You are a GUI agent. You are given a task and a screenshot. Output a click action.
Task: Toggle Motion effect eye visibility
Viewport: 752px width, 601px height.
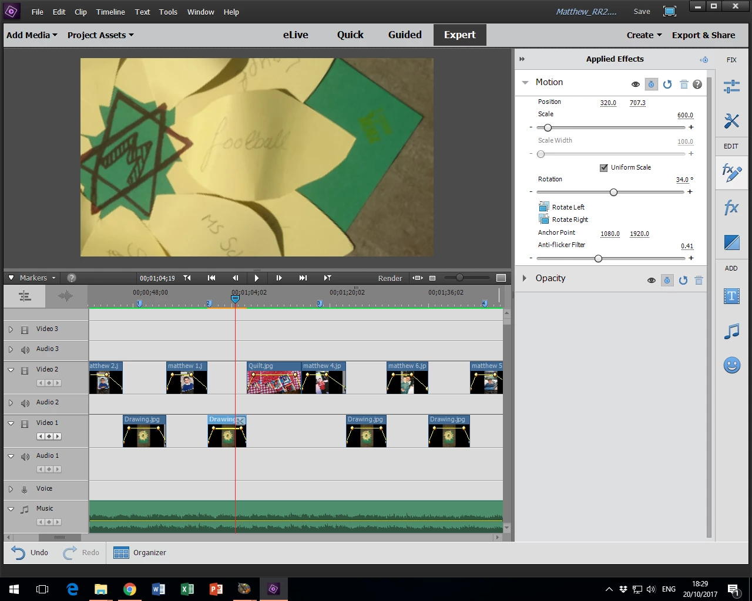pos(635,84)
